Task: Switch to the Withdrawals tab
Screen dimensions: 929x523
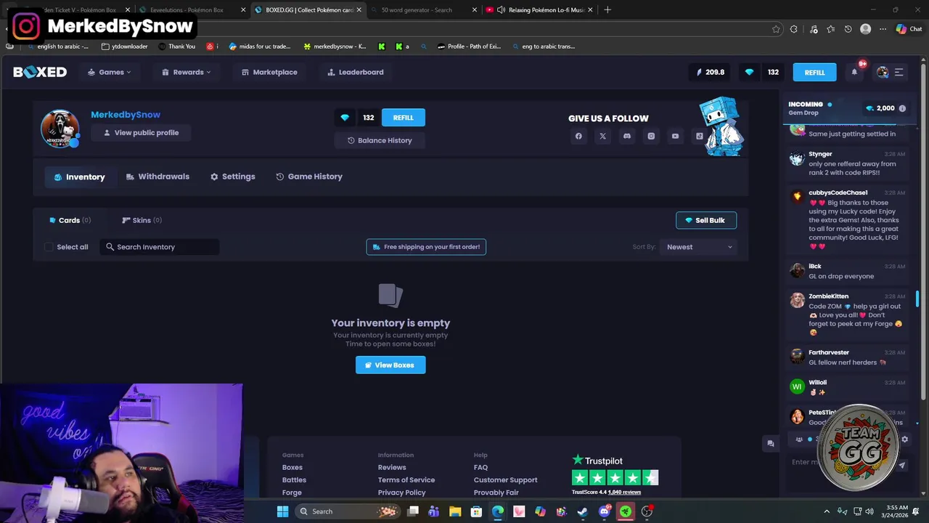Action: [x=157, y=177]
